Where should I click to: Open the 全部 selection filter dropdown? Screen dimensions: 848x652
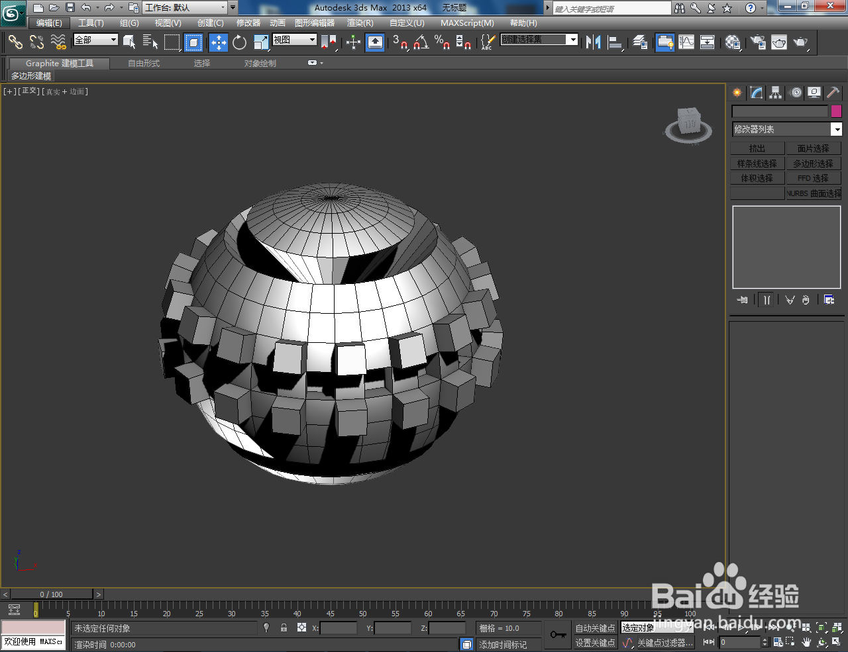coord(95,40)
